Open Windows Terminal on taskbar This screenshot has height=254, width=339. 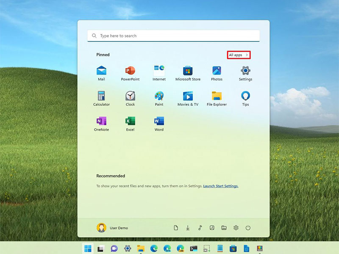[194, 248]
